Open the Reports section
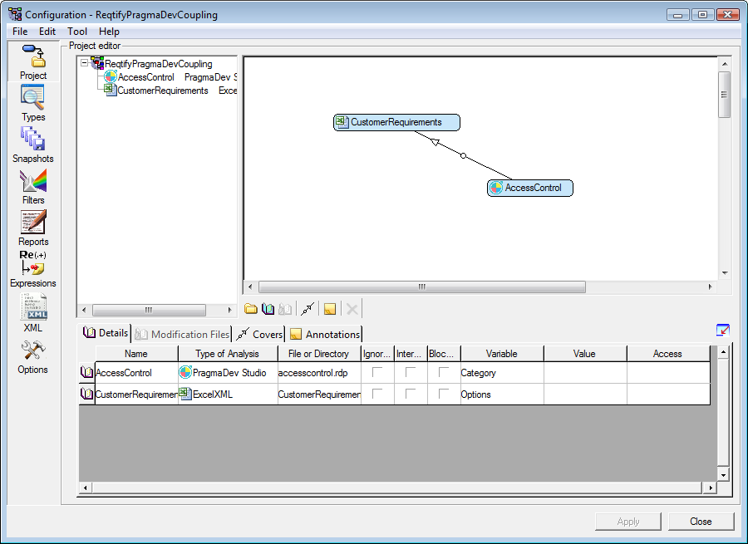The width and height of the screenshot is (748, 544). point(33,228)
